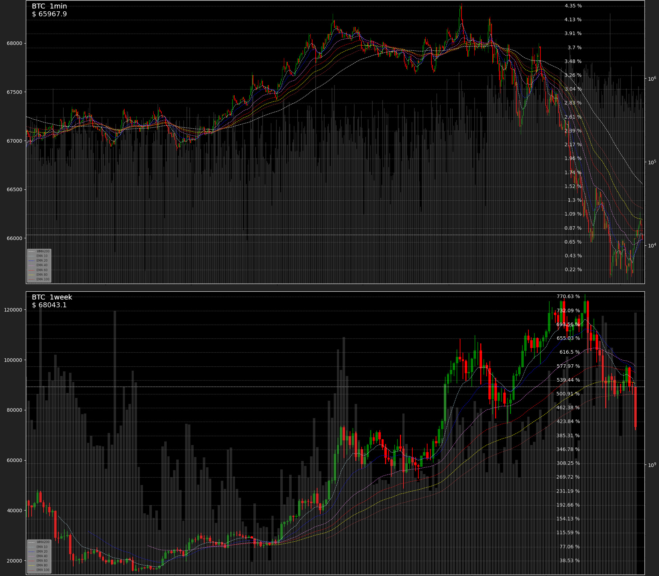Viewport: 659px width, 576px height.
Task: Click the 0.22 % level label
Action: (x=573, y=270)
